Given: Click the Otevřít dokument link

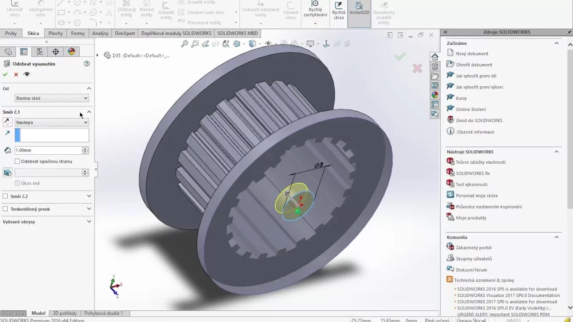Looking at the screenshot, I should tap(474, 65).
